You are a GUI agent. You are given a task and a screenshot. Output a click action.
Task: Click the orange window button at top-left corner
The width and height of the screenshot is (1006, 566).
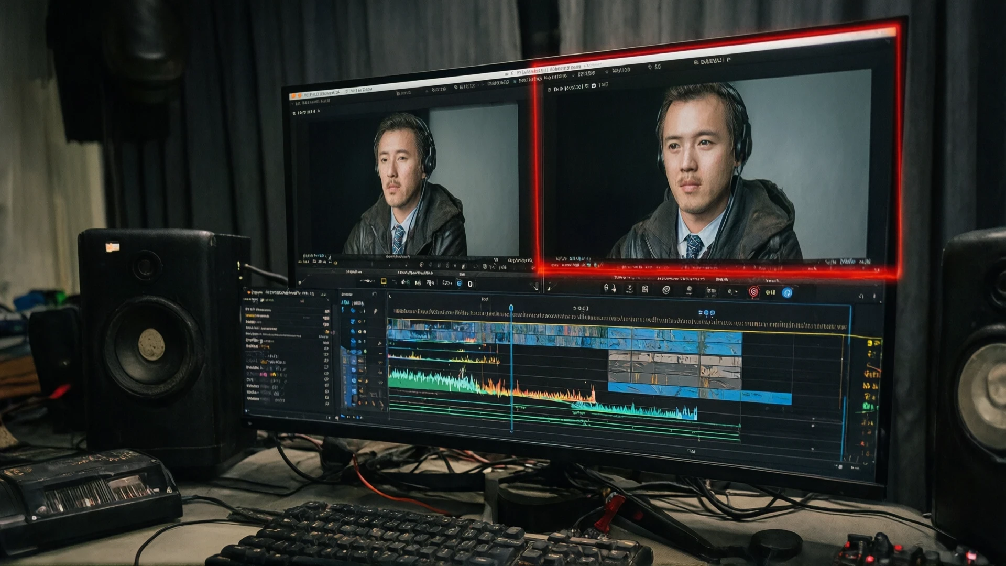(294, 95)
